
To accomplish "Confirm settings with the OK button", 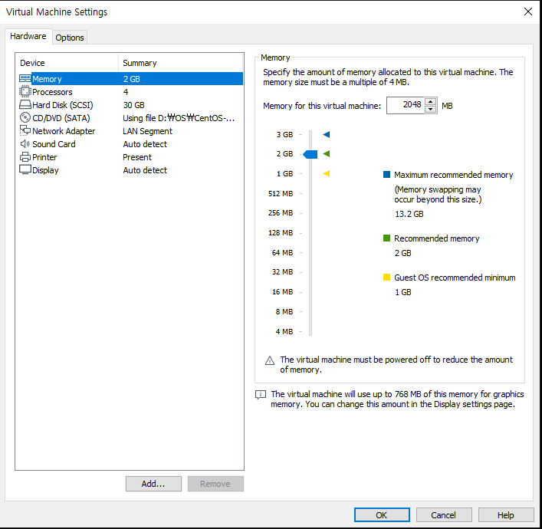I will tap(382, 515).
